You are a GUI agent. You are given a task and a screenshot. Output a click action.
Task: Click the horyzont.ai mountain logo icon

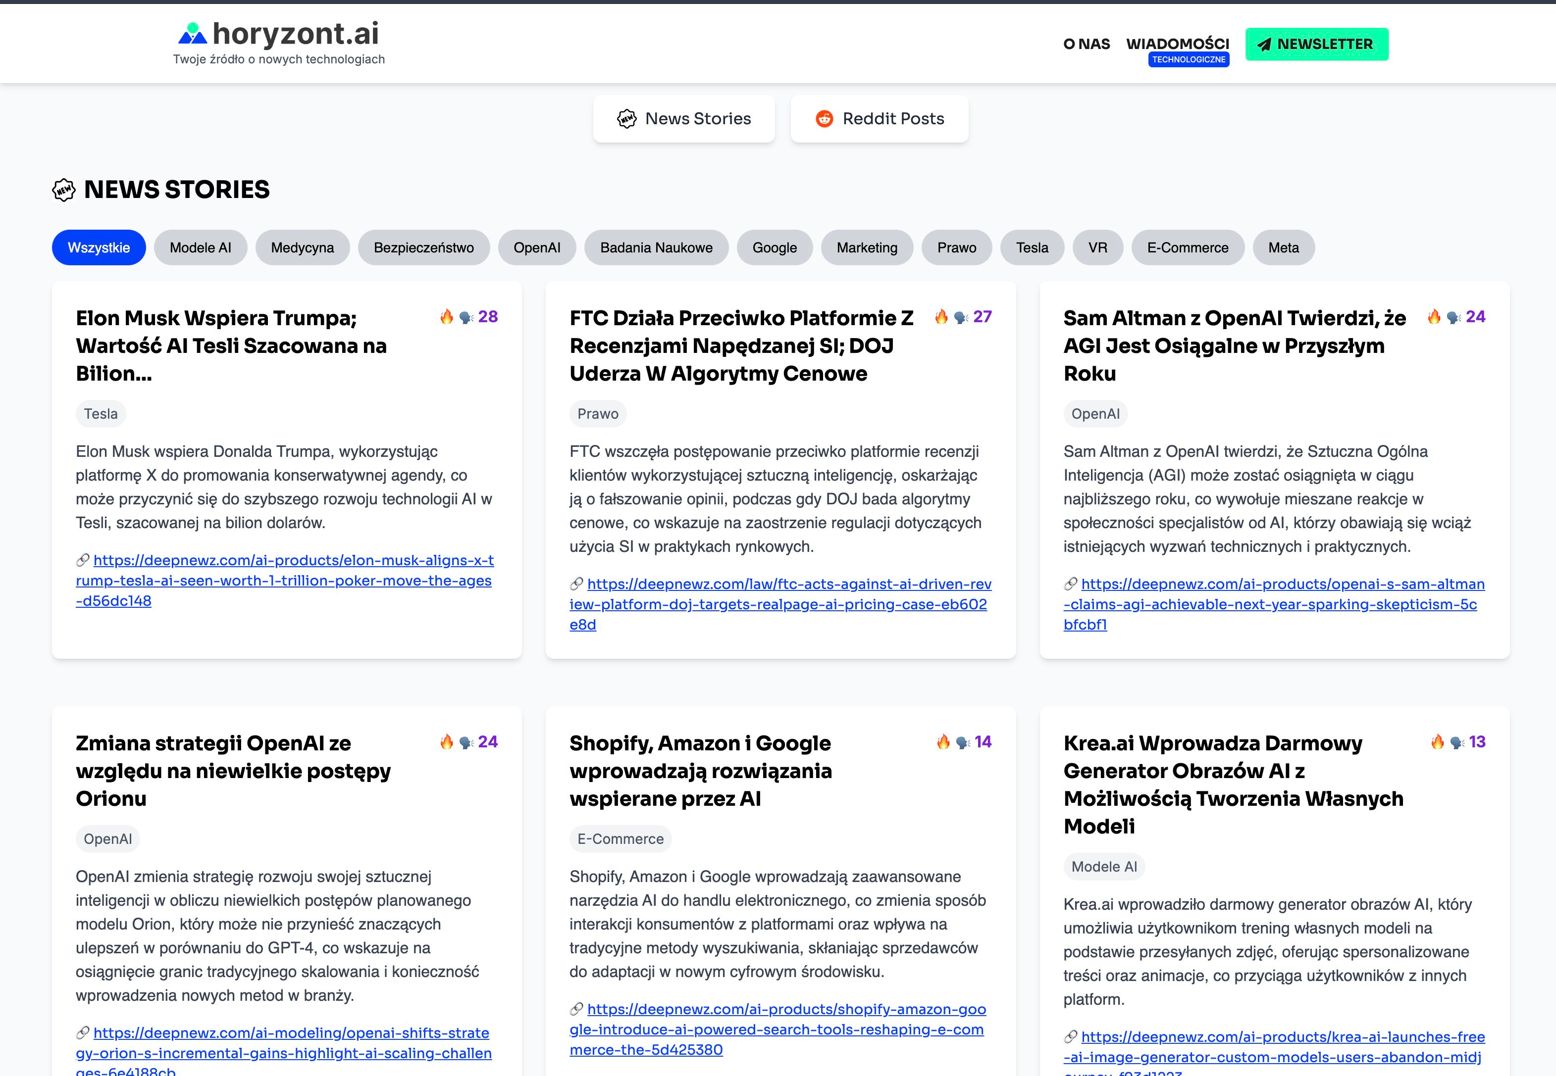coord(192,34)
